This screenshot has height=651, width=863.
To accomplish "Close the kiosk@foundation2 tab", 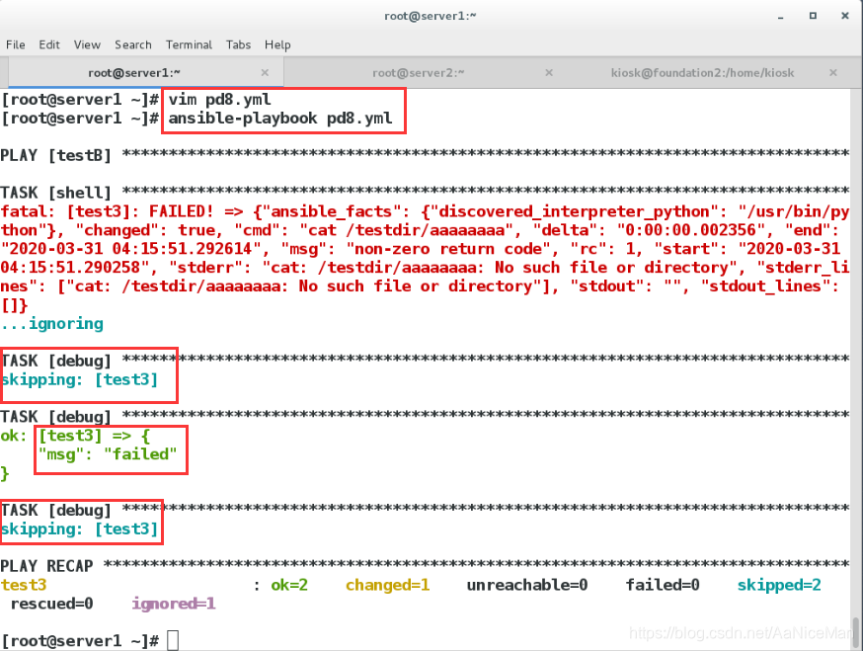I will pyautogui.click(x=833, y=73).
